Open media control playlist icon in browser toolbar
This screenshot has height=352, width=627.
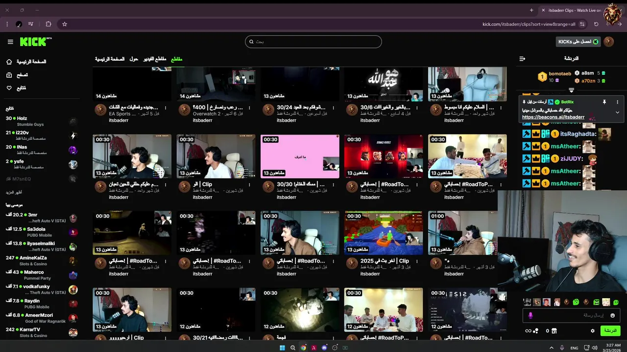click(x=31, y=24)
